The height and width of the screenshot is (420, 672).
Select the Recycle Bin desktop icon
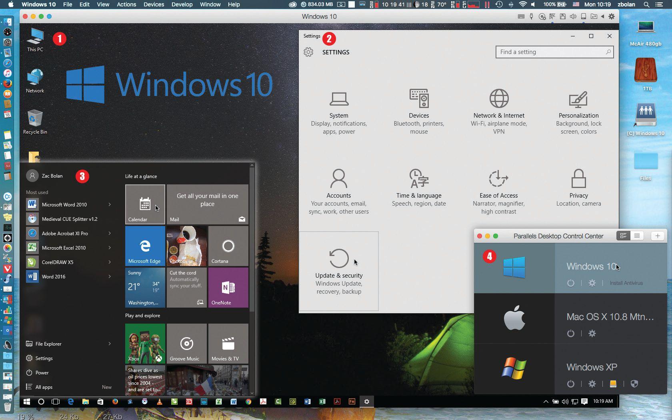coord(35,122)
